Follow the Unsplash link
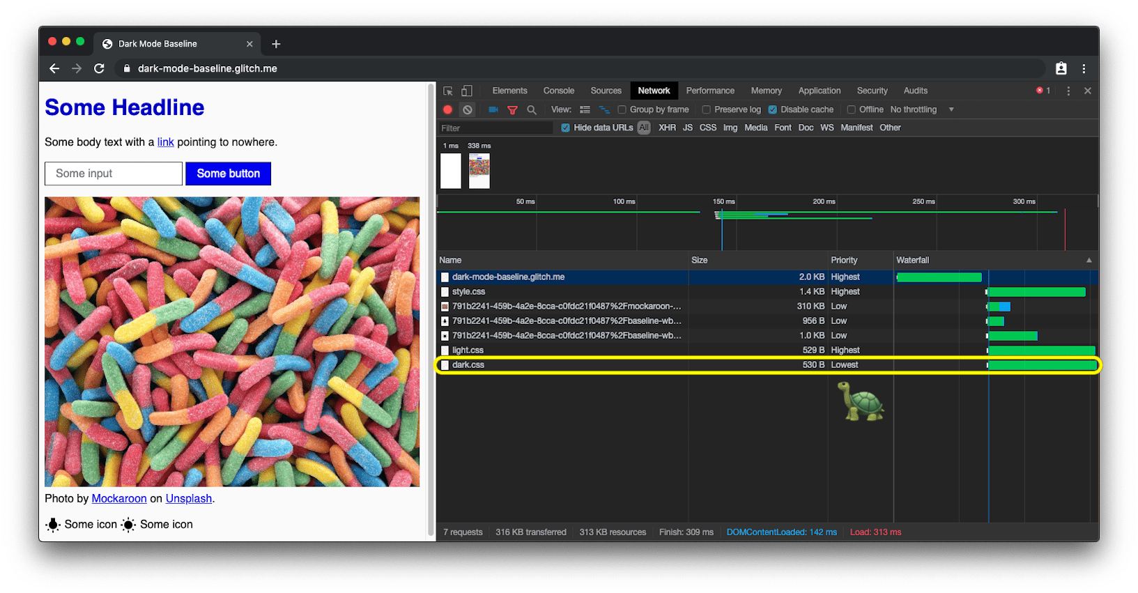Image resolution: width=1138 pixels, height=593 pixels. tap(188, 498)
